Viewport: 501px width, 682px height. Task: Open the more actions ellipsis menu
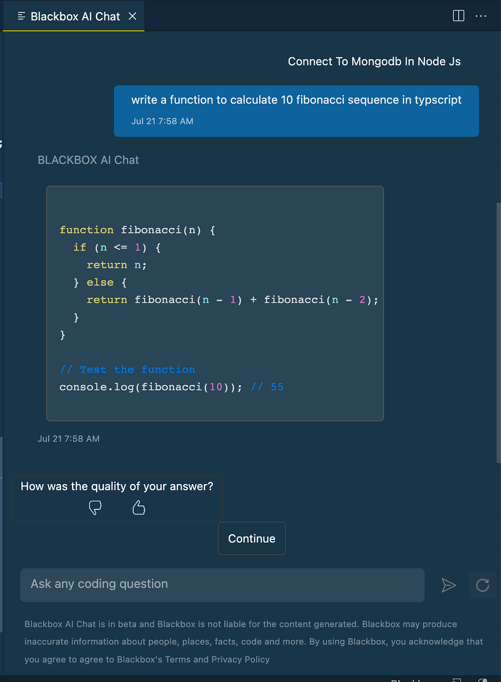481,16
